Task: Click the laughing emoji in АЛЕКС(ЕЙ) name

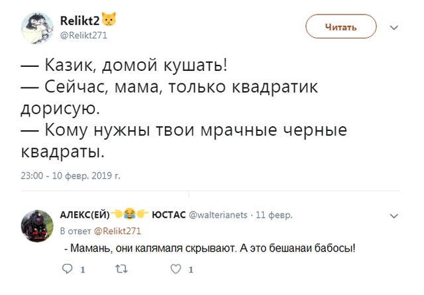Action: pyautogui.click(x=130, y=215)
